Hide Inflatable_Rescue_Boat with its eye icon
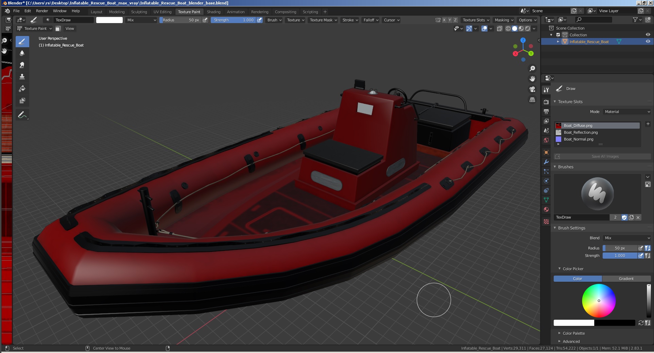This screenshot has height=353, width=654. click(648, 41)
